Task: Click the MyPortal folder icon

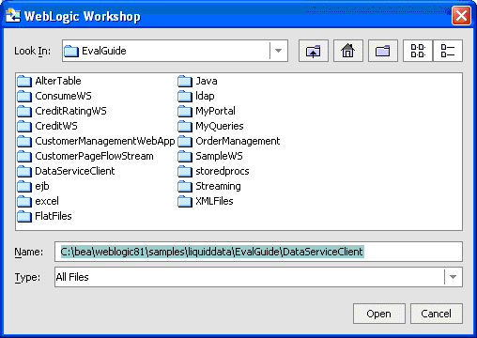Action: point(185,111)
